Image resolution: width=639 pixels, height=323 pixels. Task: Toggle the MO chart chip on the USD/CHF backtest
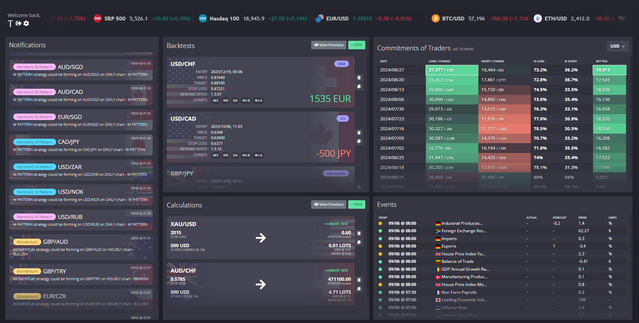(x=215, y=100)
